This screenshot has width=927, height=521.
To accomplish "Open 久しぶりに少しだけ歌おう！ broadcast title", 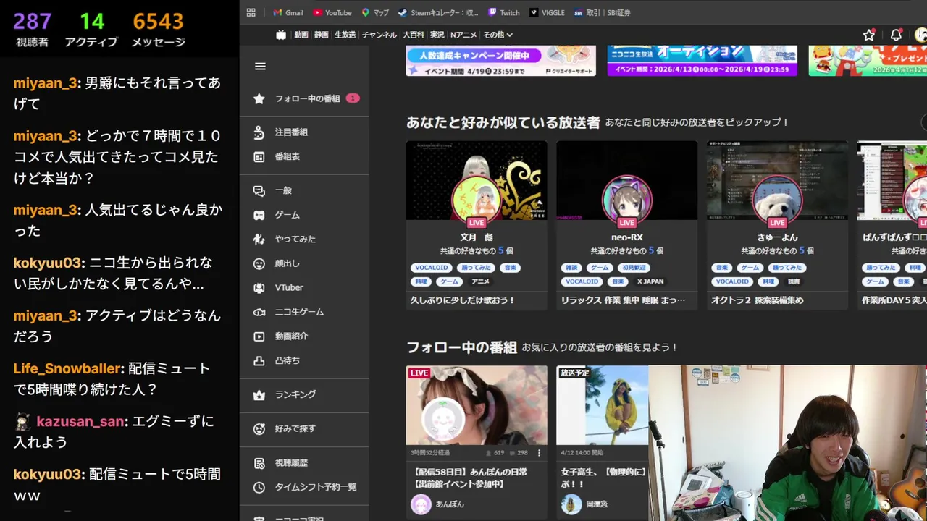I will pos(463,300).
